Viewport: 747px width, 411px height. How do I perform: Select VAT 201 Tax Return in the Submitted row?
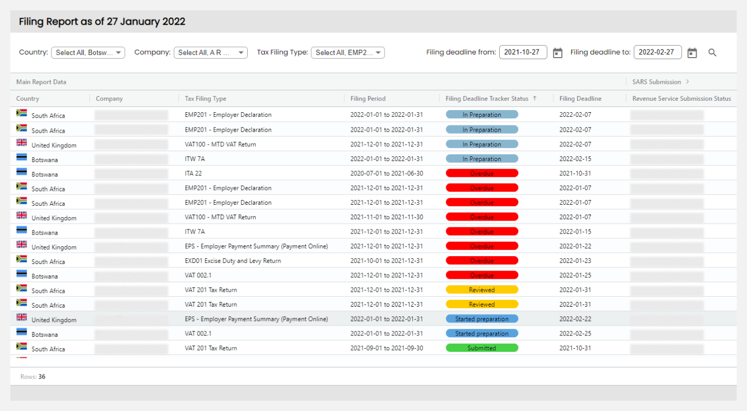pos(211,348)
